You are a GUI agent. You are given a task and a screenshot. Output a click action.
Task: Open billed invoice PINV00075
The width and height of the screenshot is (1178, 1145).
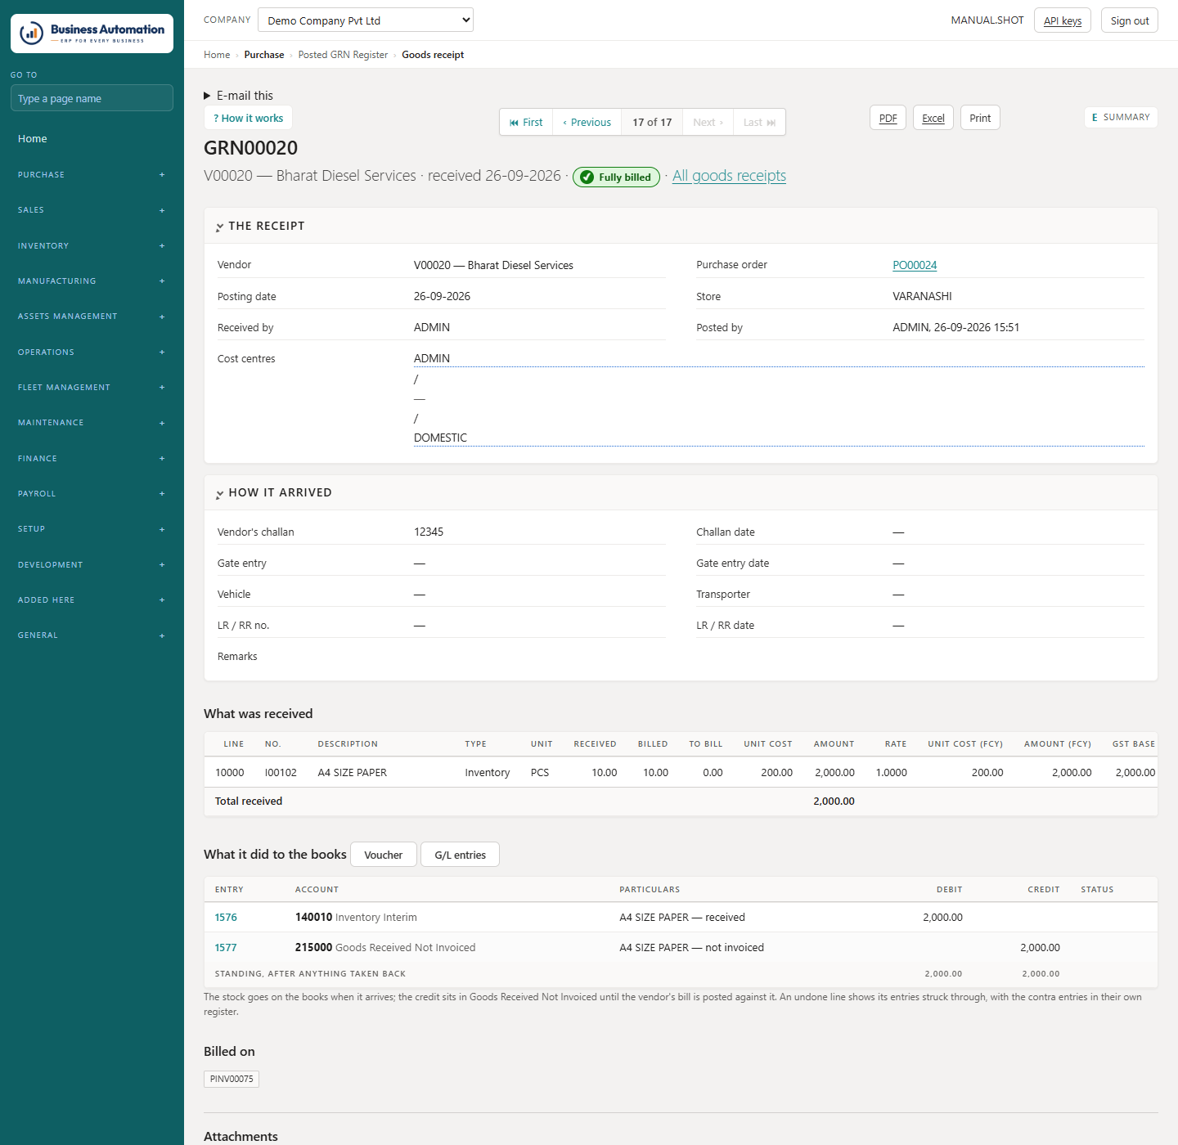click(232, 1080)
